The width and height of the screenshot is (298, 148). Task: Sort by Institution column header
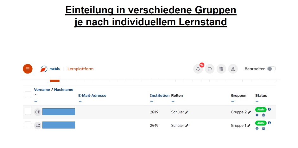click(x=160, y=95)
